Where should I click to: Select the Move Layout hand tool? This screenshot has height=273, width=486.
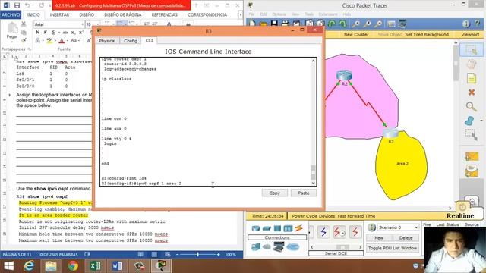[x=472, y=64]
